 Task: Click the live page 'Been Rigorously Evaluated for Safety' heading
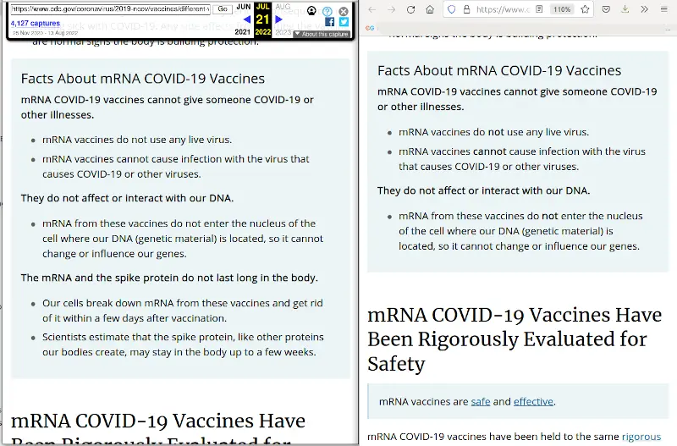click(507, 351)
